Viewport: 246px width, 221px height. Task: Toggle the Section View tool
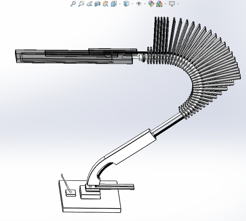(98, 4)
